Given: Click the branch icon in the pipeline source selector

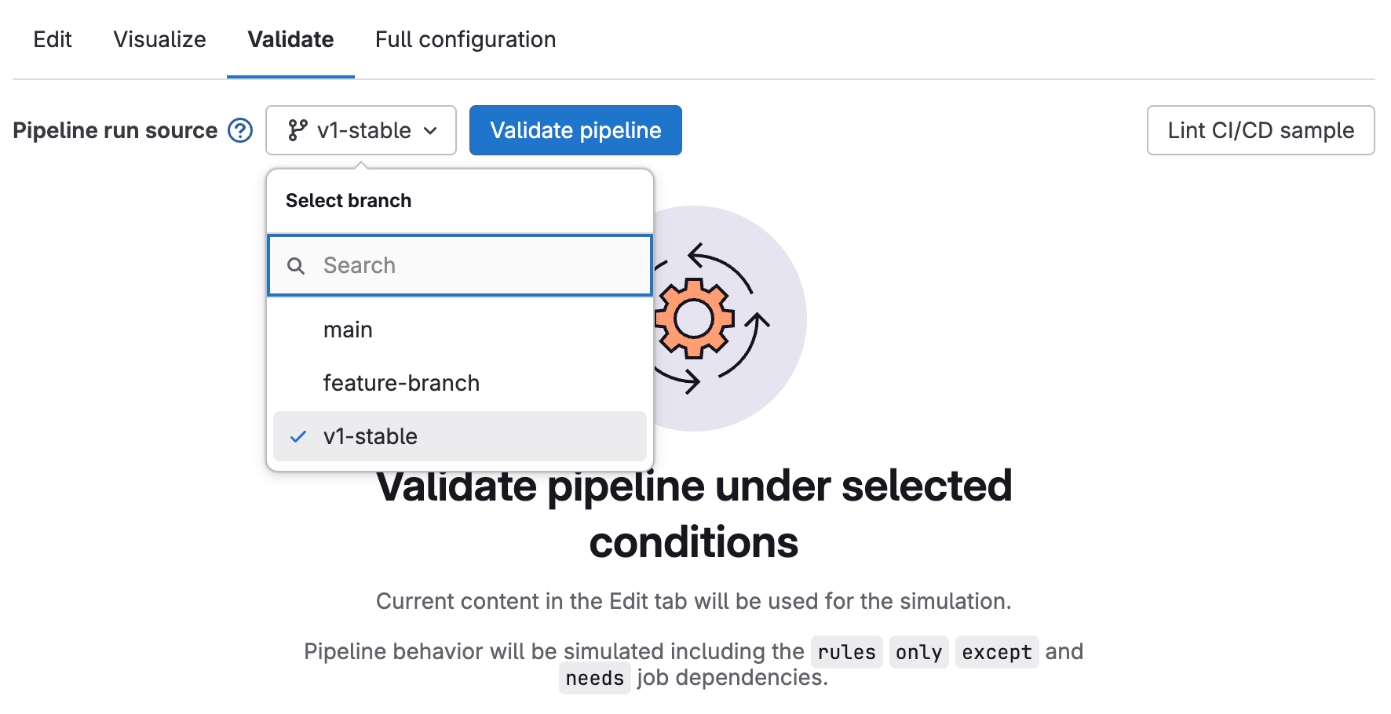Looking at the screenshot, I should coord(298,130).
